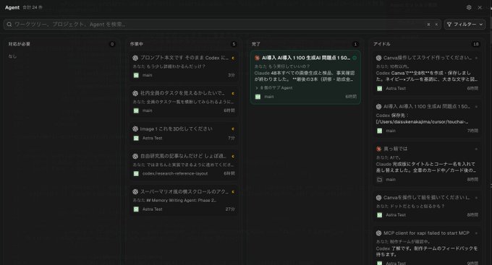Click running spinner on 自由研究部の記事 card
Viewport: 492px width, 265px height.
click(x=233, y=156)
